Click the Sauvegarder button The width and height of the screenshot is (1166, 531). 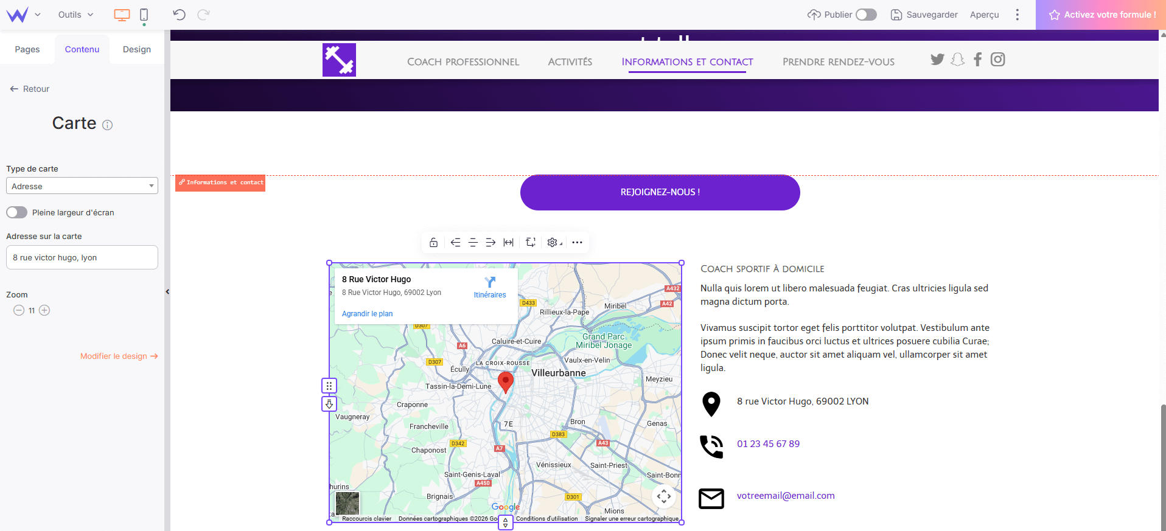click(x=924, y=15)
